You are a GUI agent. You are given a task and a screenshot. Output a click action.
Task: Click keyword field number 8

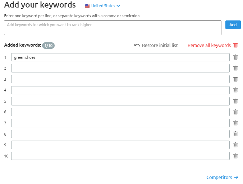[120, 134]
